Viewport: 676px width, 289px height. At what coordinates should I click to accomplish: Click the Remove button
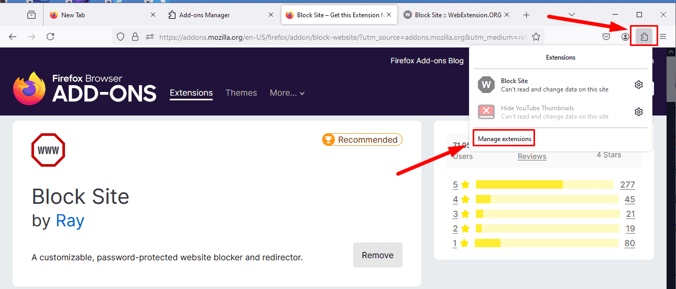click(x=378, y=255)
